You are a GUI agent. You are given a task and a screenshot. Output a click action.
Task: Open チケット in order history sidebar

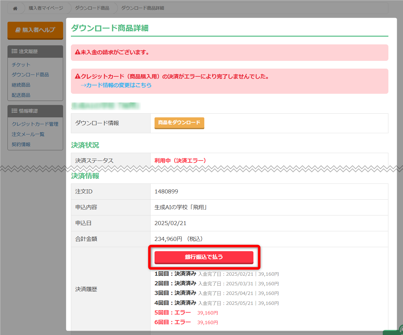(x=21, y=65)
